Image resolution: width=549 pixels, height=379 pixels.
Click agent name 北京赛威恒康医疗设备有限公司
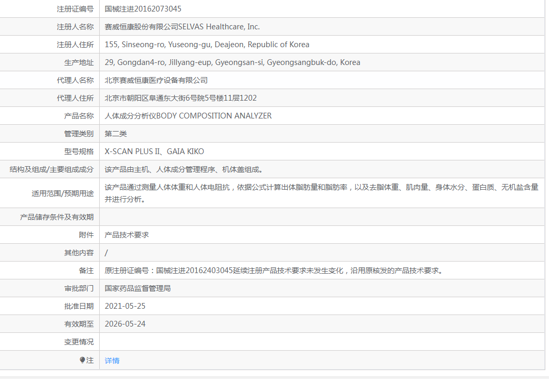tap(156, 80)
